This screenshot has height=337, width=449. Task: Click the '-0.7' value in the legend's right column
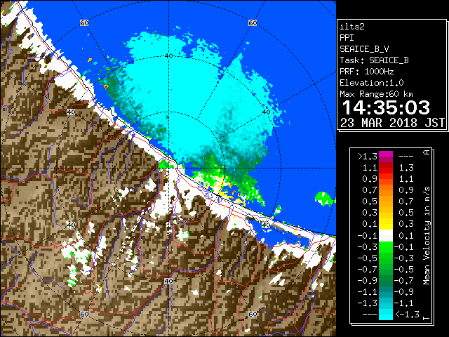point(404,281)
